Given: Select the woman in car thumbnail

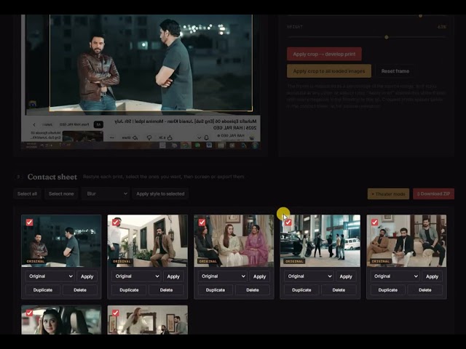Looking at the screenshot, I should pos(61,320).
